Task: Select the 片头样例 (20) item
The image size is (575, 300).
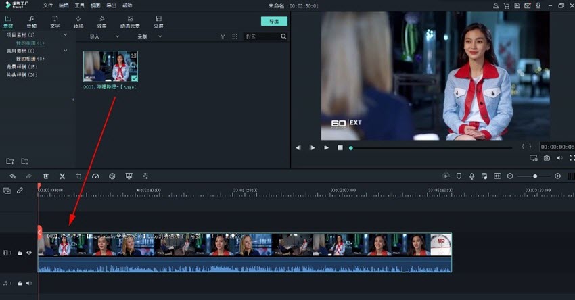Action: point(22,75)
